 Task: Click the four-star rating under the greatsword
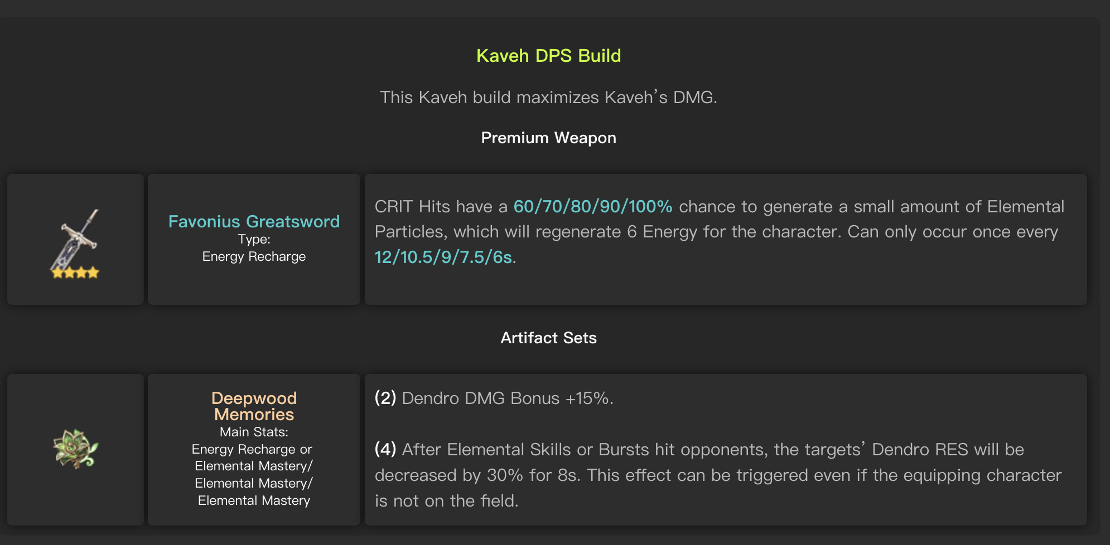[x=75, y=272]
